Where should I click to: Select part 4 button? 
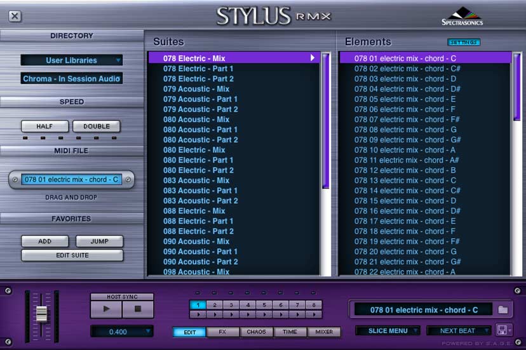(x=248, y=305)
